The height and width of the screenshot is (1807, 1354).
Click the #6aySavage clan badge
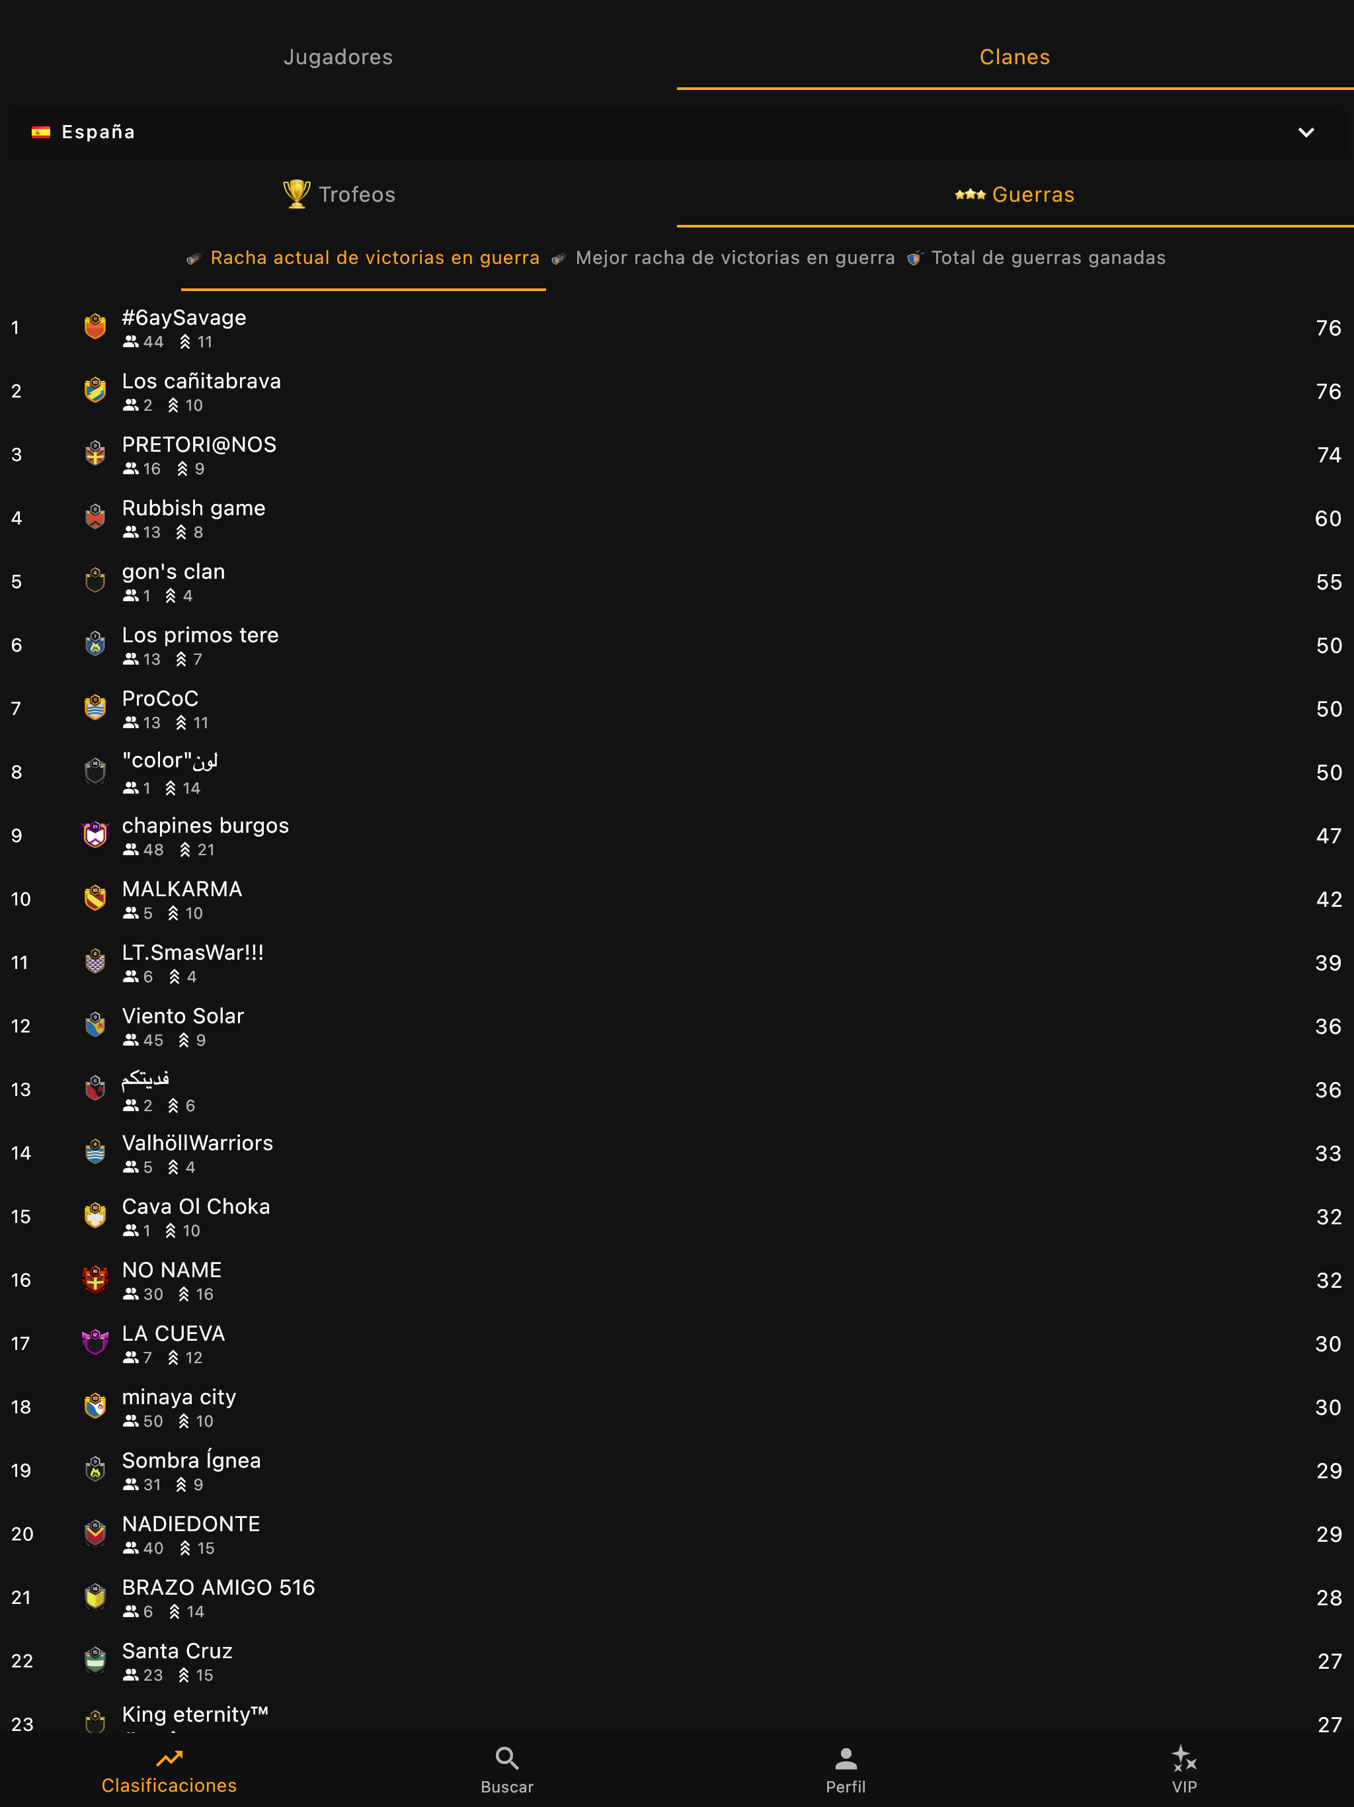tap(95, 327)
